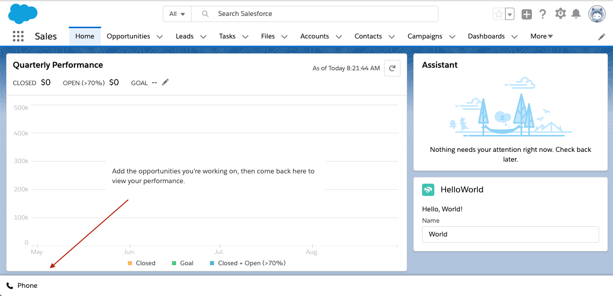Screen dimensions: 613x296
Task: Click the user avatar profile icon
Action: click(x=597, y=14)
